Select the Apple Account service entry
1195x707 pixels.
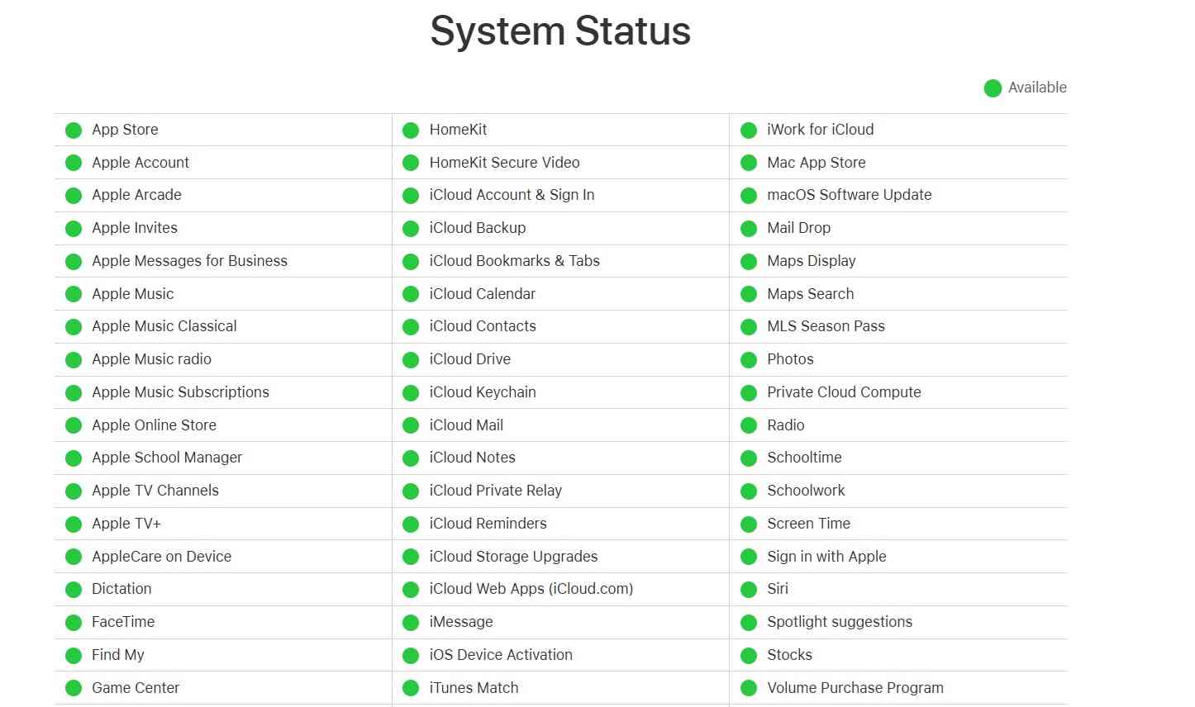[x=140, y=163]
